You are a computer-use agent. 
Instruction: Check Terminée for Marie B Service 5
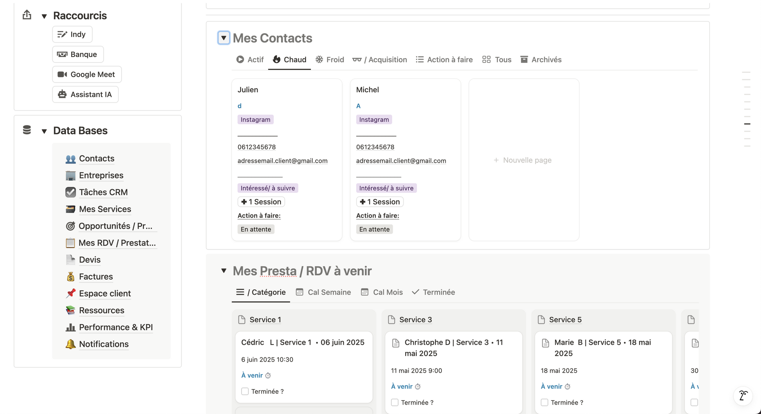point(545,402)
